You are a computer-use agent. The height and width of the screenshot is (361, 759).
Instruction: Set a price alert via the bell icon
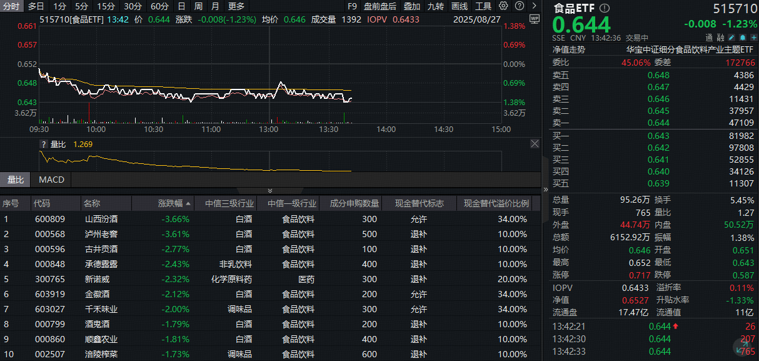[743, 38]
